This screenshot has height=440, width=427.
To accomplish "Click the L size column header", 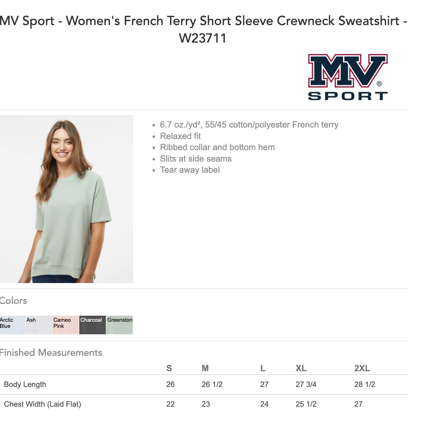I will point(263,368).
